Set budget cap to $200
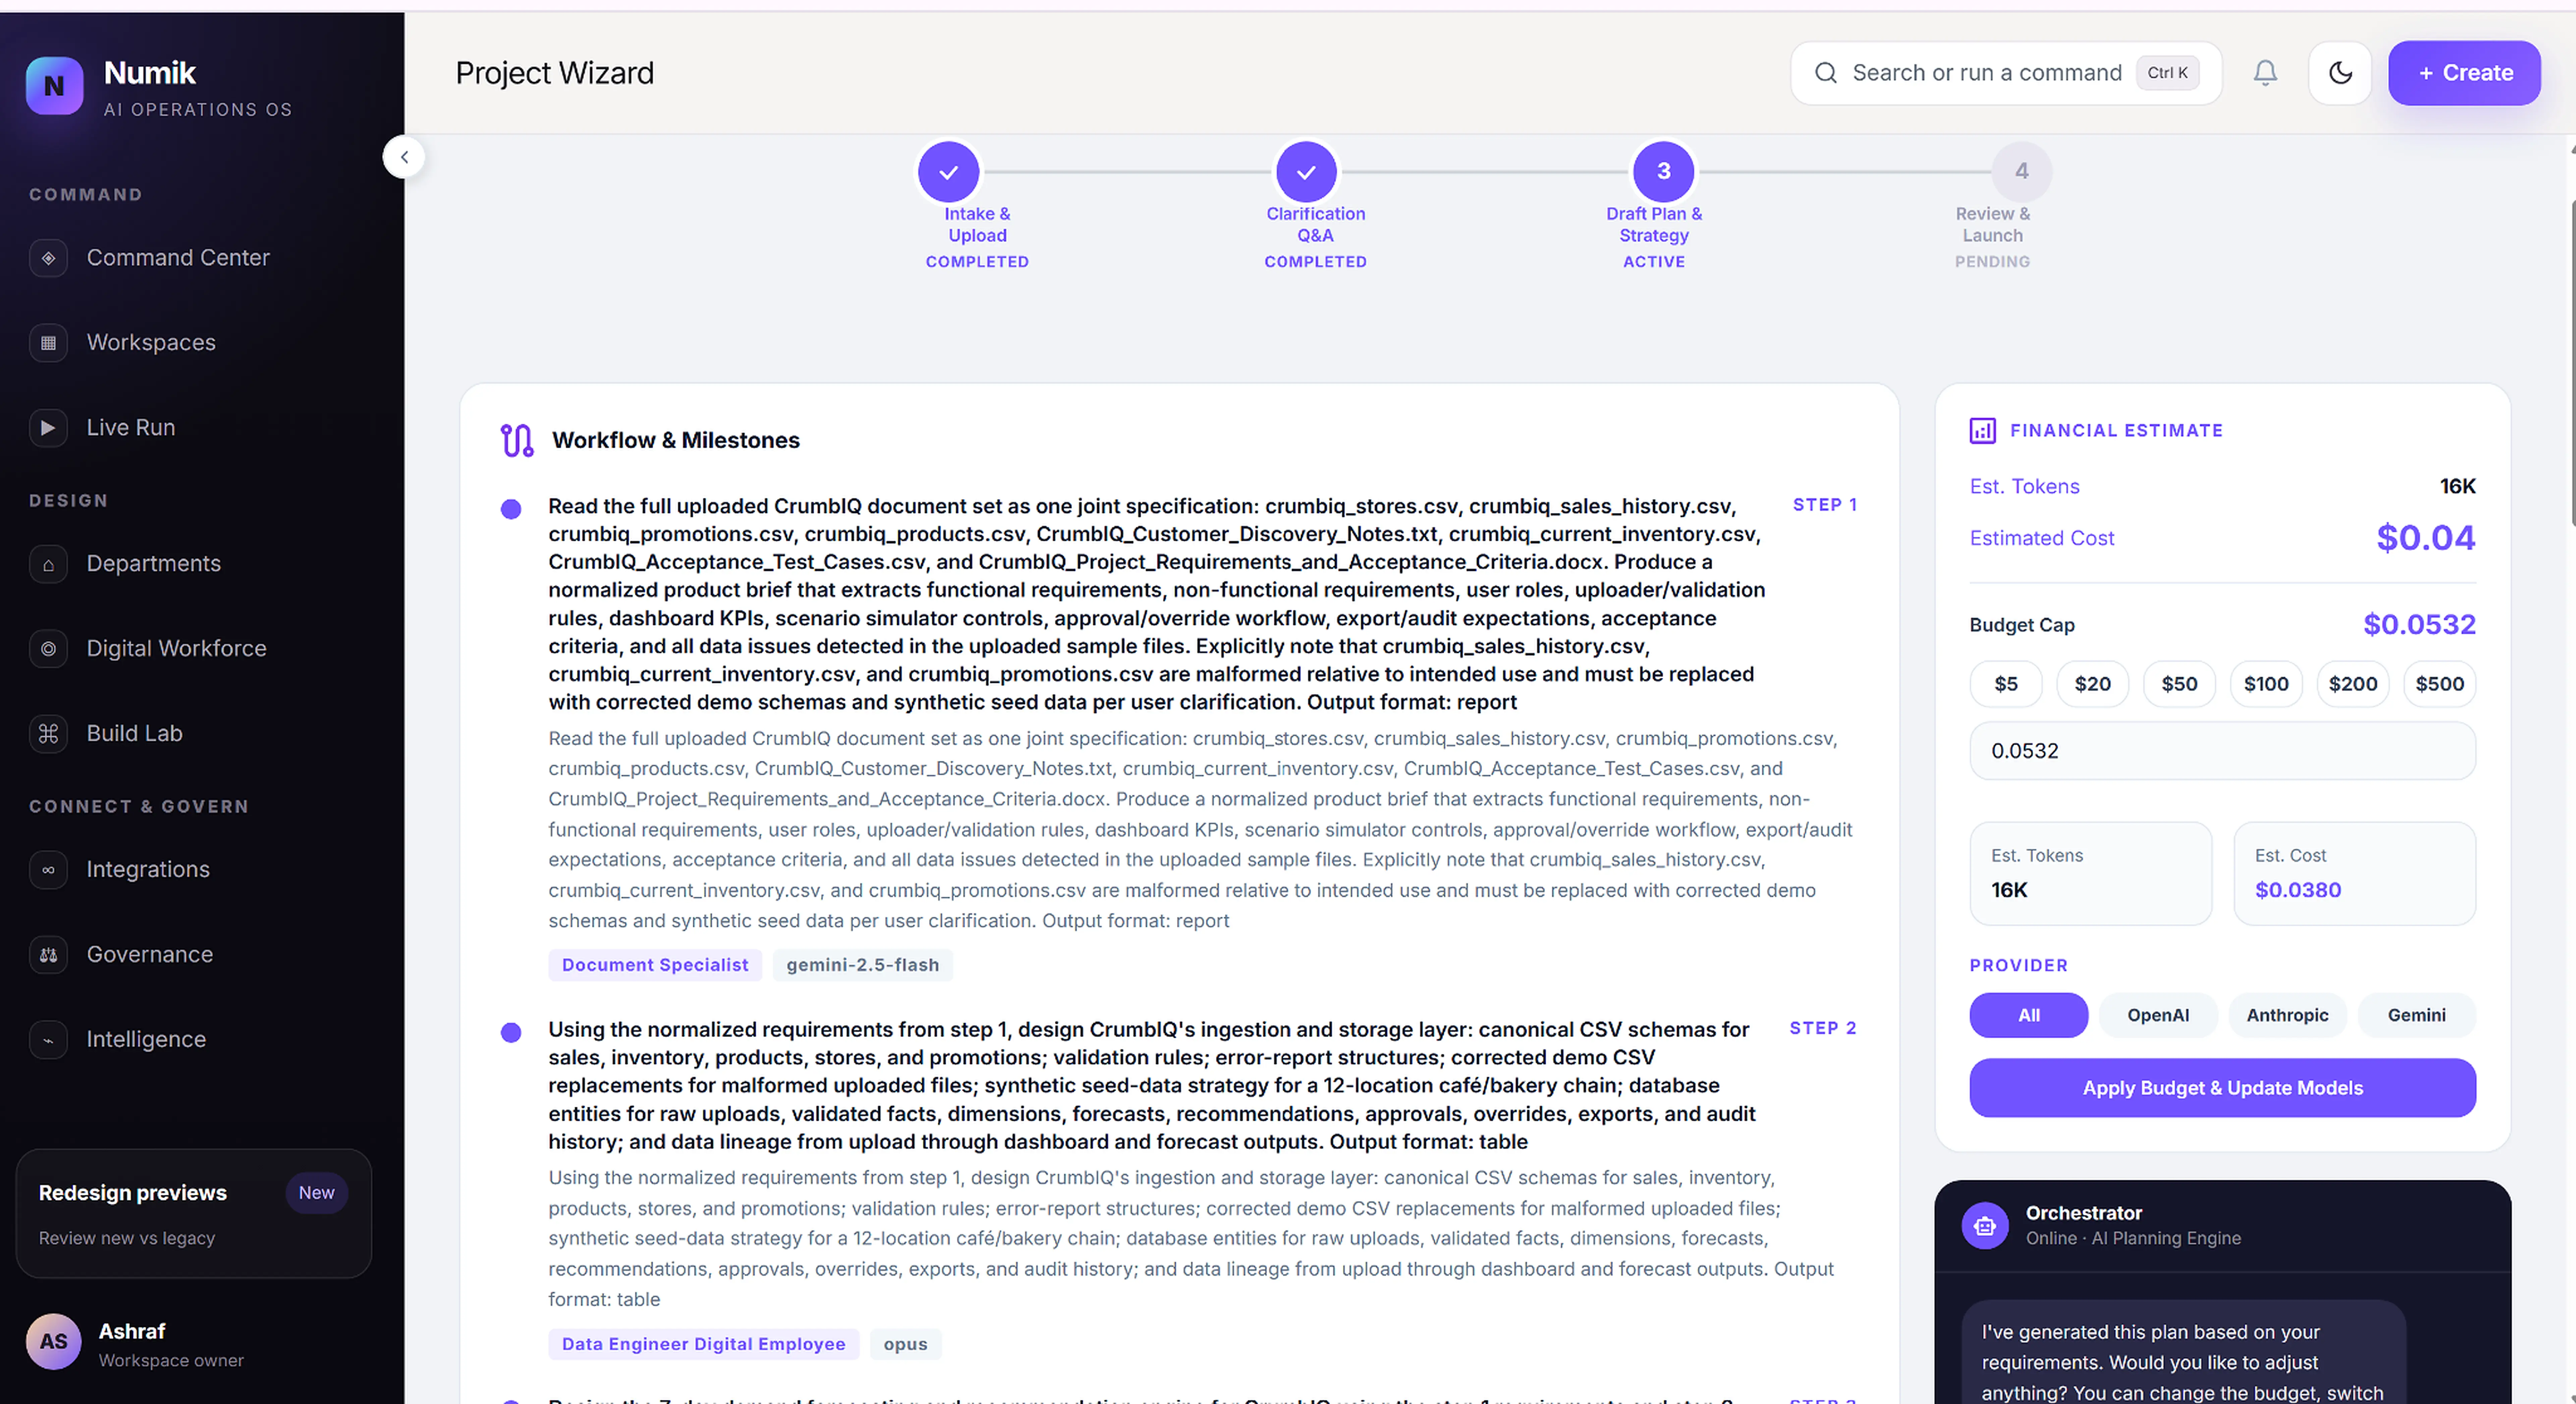Viewport: 2576px width, 1404px height. pos(2353,684)
